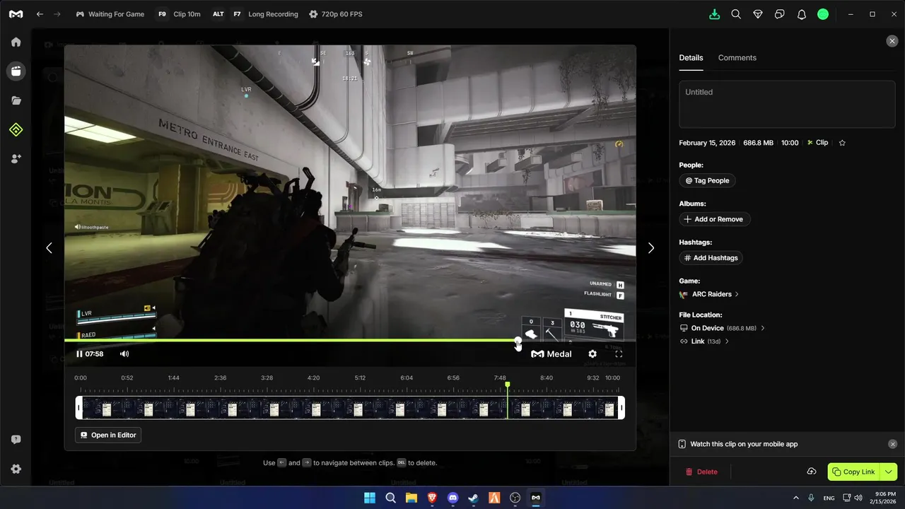Viewport: 905px width, 509px height.
Task: Click Open in Editor
Action: click(x=108, y=435)
